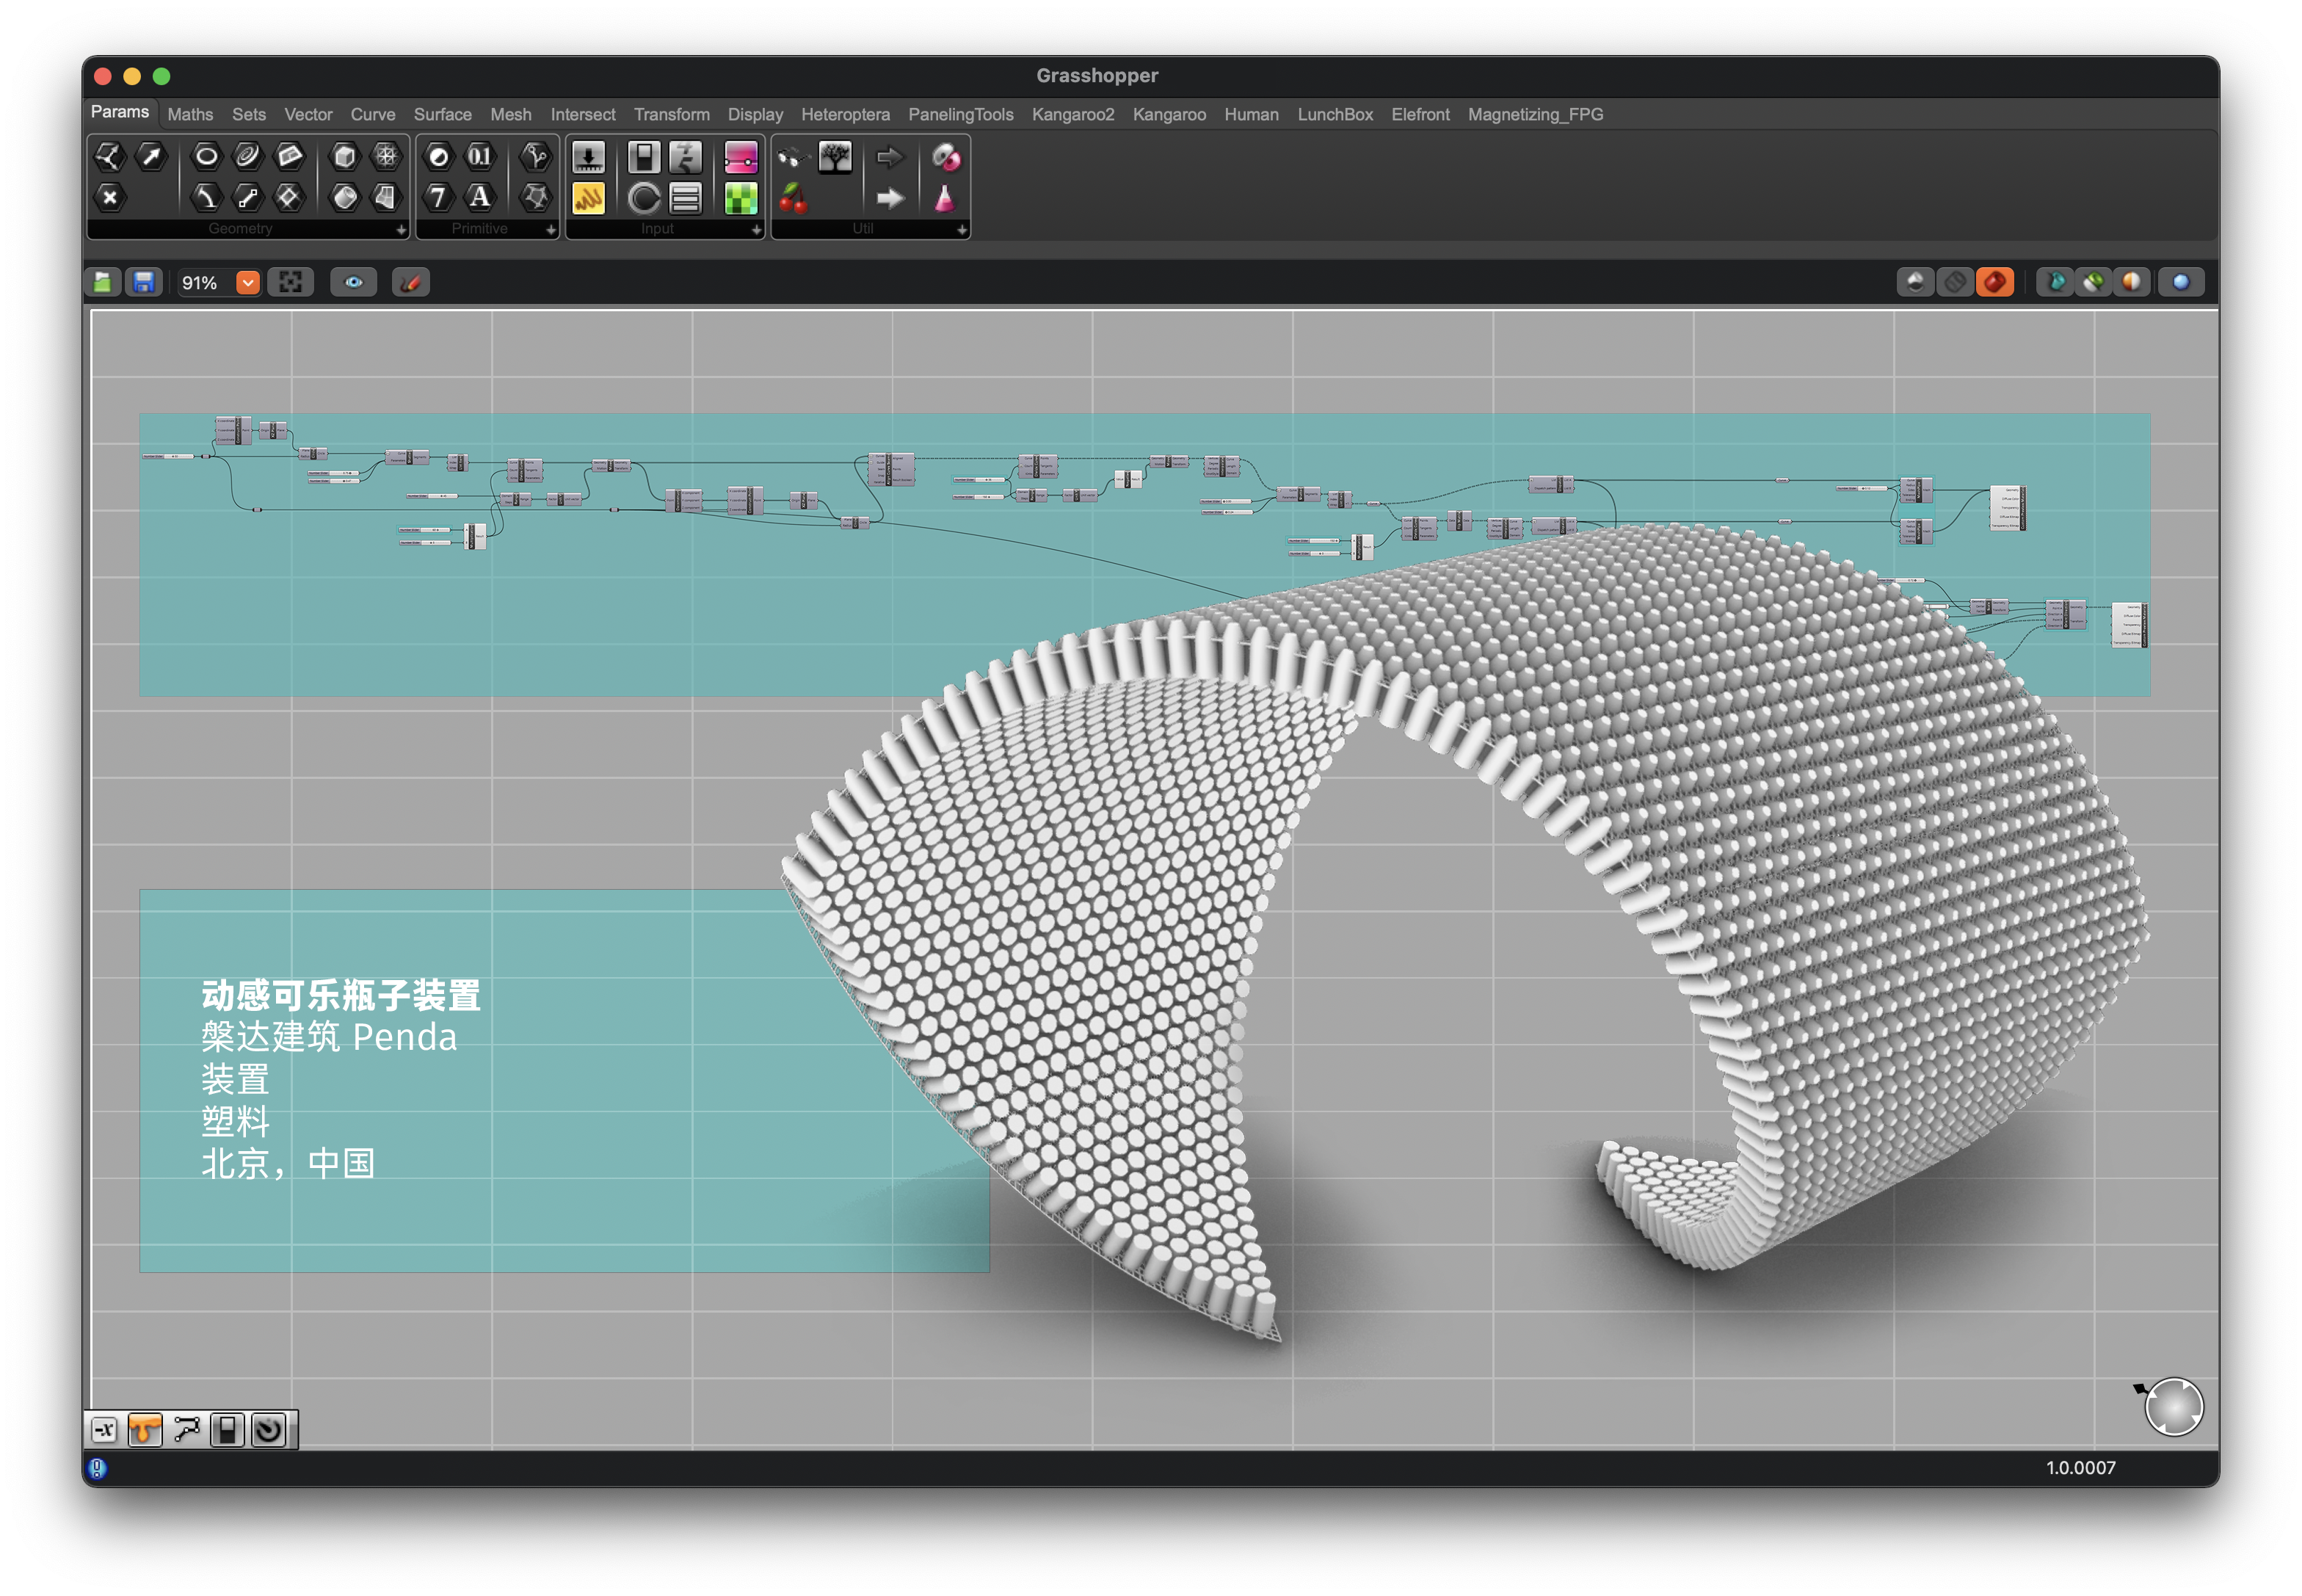Click the blue save document button
This screenshot has height=1596, width=2302.
(144, 283)
